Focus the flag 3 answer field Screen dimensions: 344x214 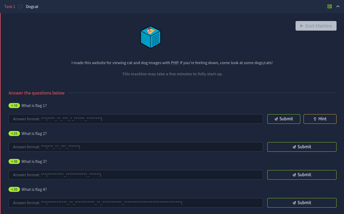(x=136, y=175)
